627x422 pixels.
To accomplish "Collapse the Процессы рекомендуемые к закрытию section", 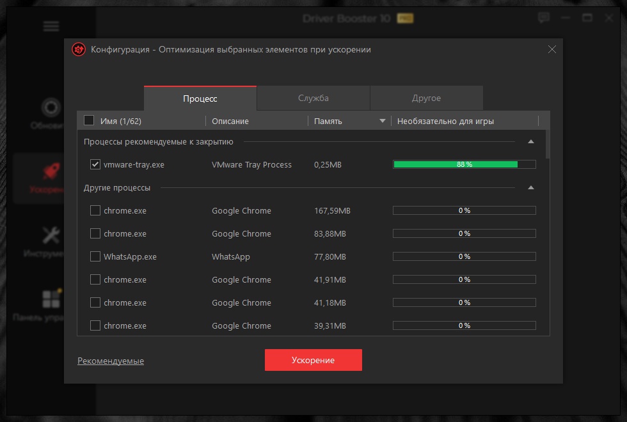I will (x=530, y=141).
